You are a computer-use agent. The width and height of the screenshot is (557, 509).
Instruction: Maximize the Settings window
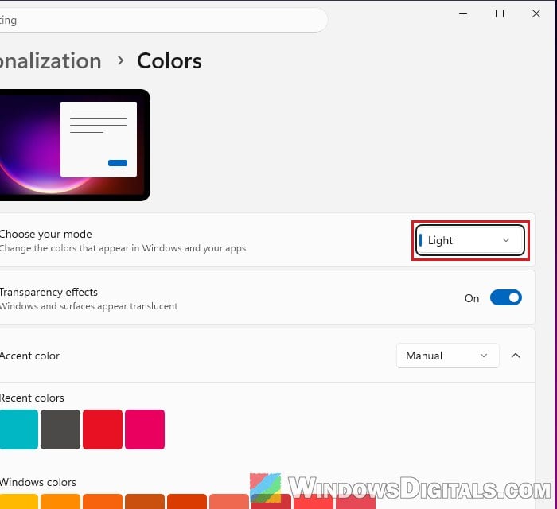coord(500,14)
